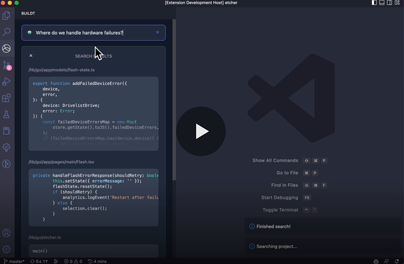The height and width of the screenshot is (264, 404).
Task: Open file path /lib/gui/app/pages/main/Flash.tsx
Action: 61,162
